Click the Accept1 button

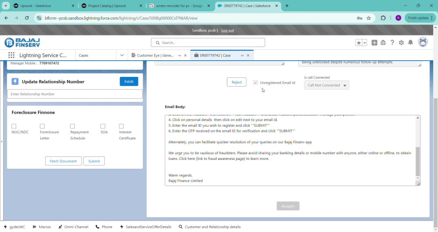pyautogui.click(x=288, y=206)
